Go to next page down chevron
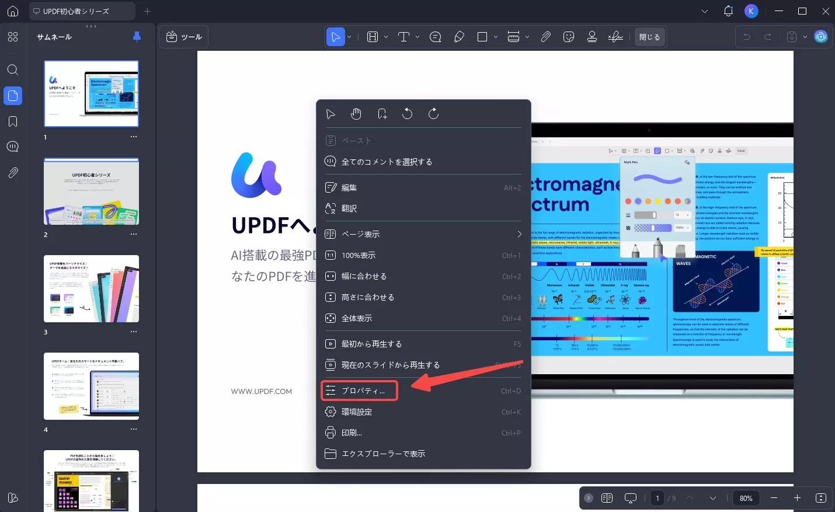 pyautogui.click(x=713, y=498)
